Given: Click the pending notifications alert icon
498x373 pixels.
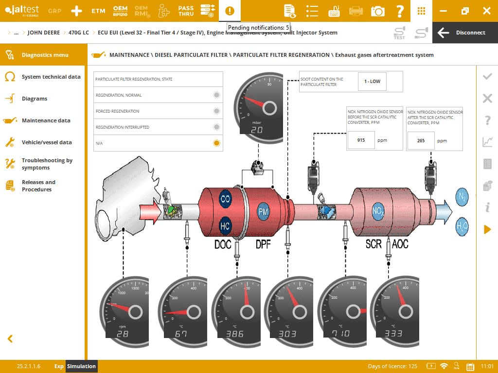Looking at the screenshot, I should pos(230,11).
